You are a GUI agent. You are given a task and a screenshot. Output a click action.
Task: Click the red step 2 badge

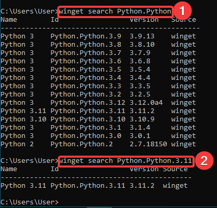pyautogui.click(x=204, y=160)
